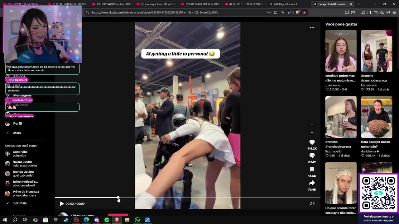Click the picture-in-picture icon in address bar
Screen dimensions: 399x224
[276, 12]
